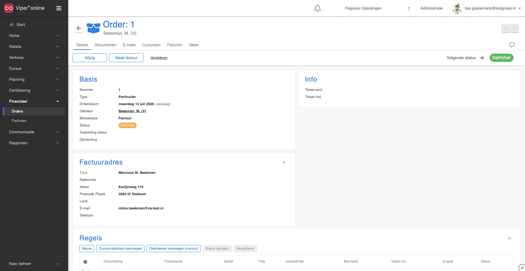Open debtor link Beekman, M. (V)

point(132,111)
